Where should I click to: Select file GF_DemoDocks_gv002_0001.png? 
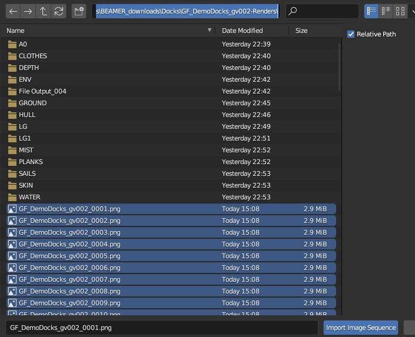(171, 209)
